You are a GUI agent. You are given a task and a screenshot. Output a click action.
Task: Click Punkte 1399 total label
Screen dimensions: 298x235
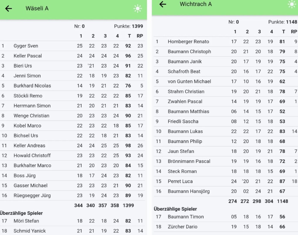[128, 26]
